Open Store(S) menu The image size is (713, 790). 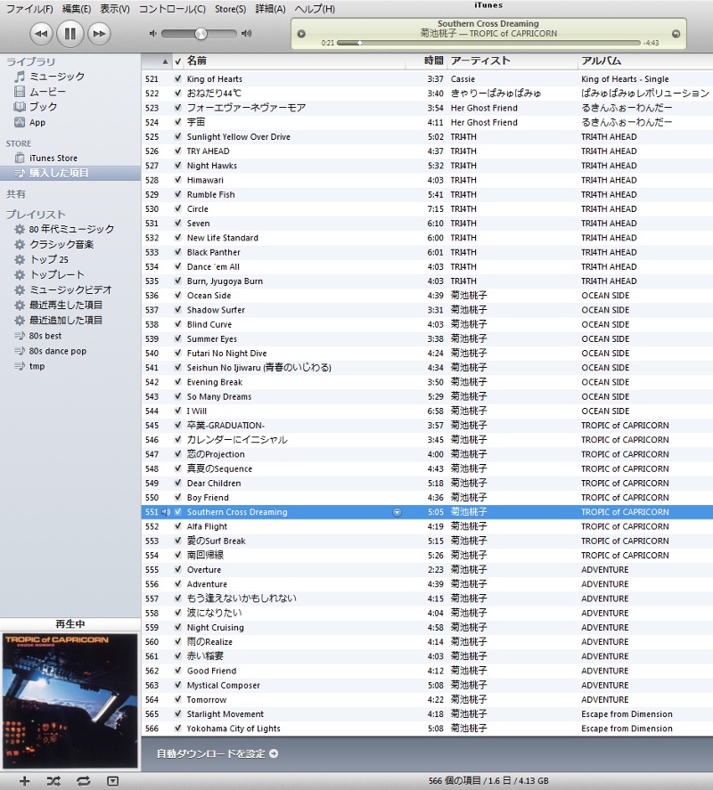coord(231,9)
